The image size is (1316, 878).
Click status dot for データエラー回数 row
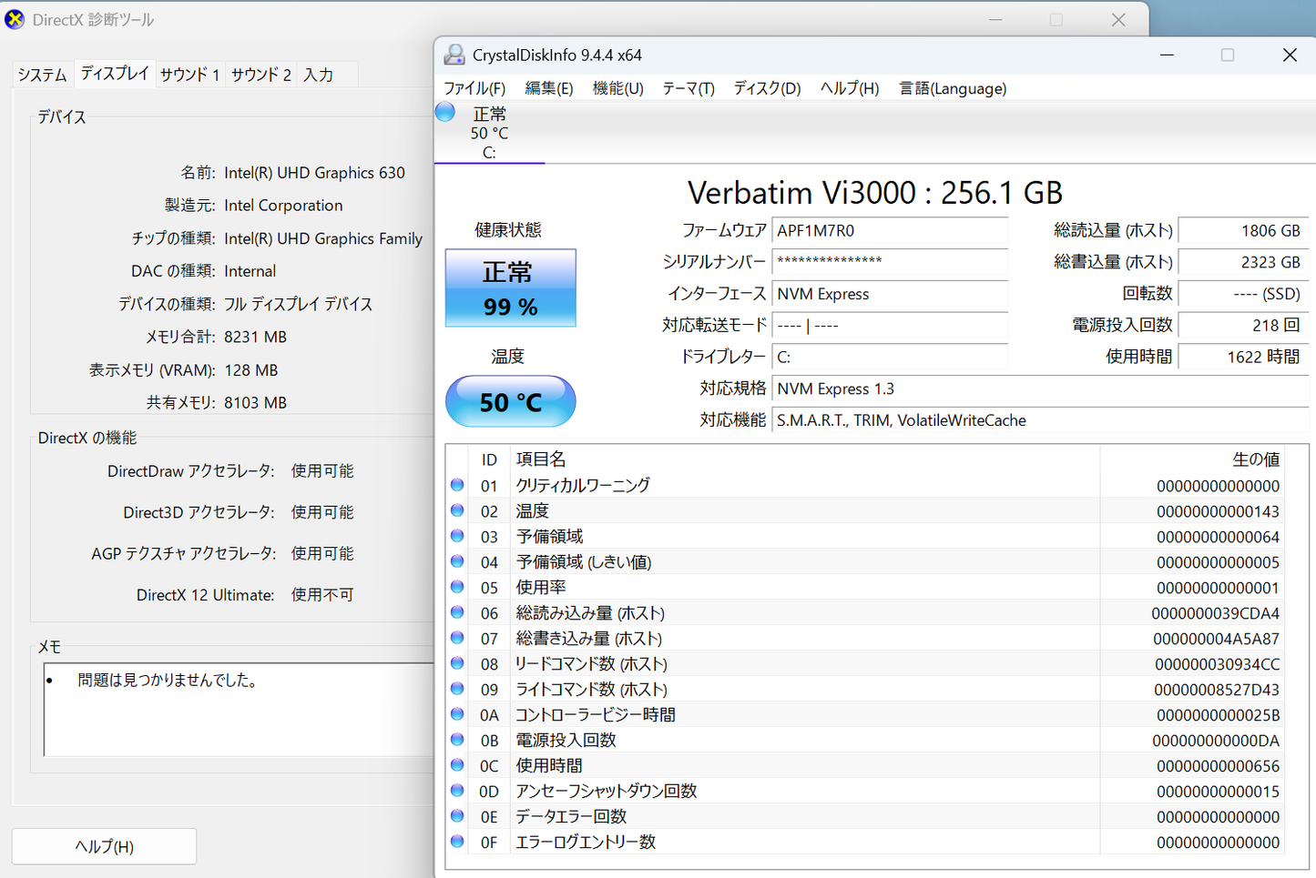pos(457,816)
